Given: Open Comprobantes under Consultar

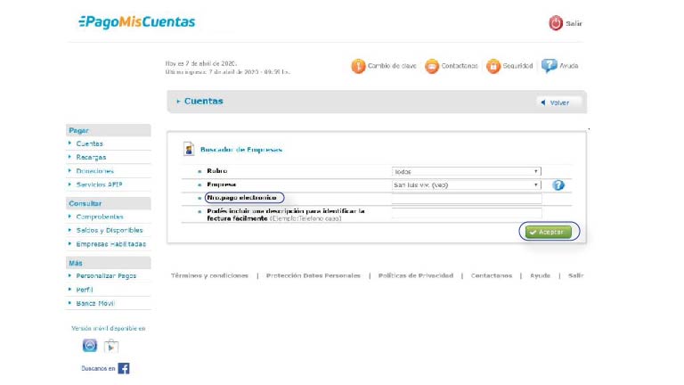Looking at the screenshot, I should coord(100,217).
